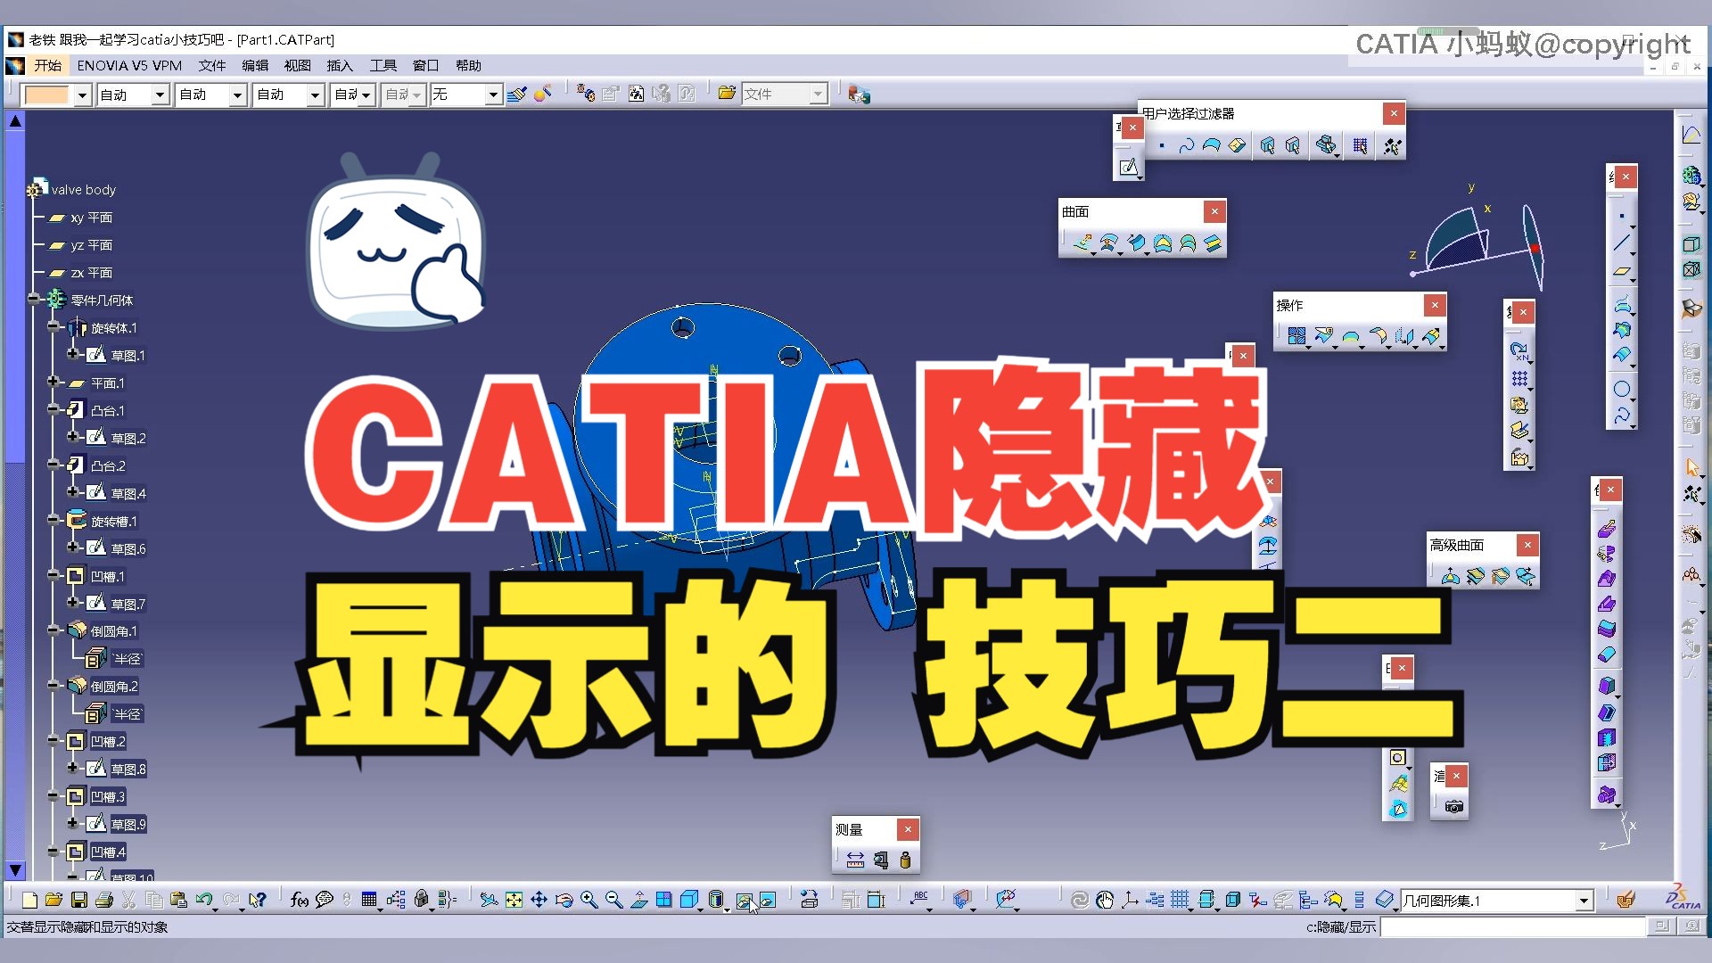The image size is (1712, 963).
Task: Toggle the grid display icon
Action: [x=1180, y=900]
